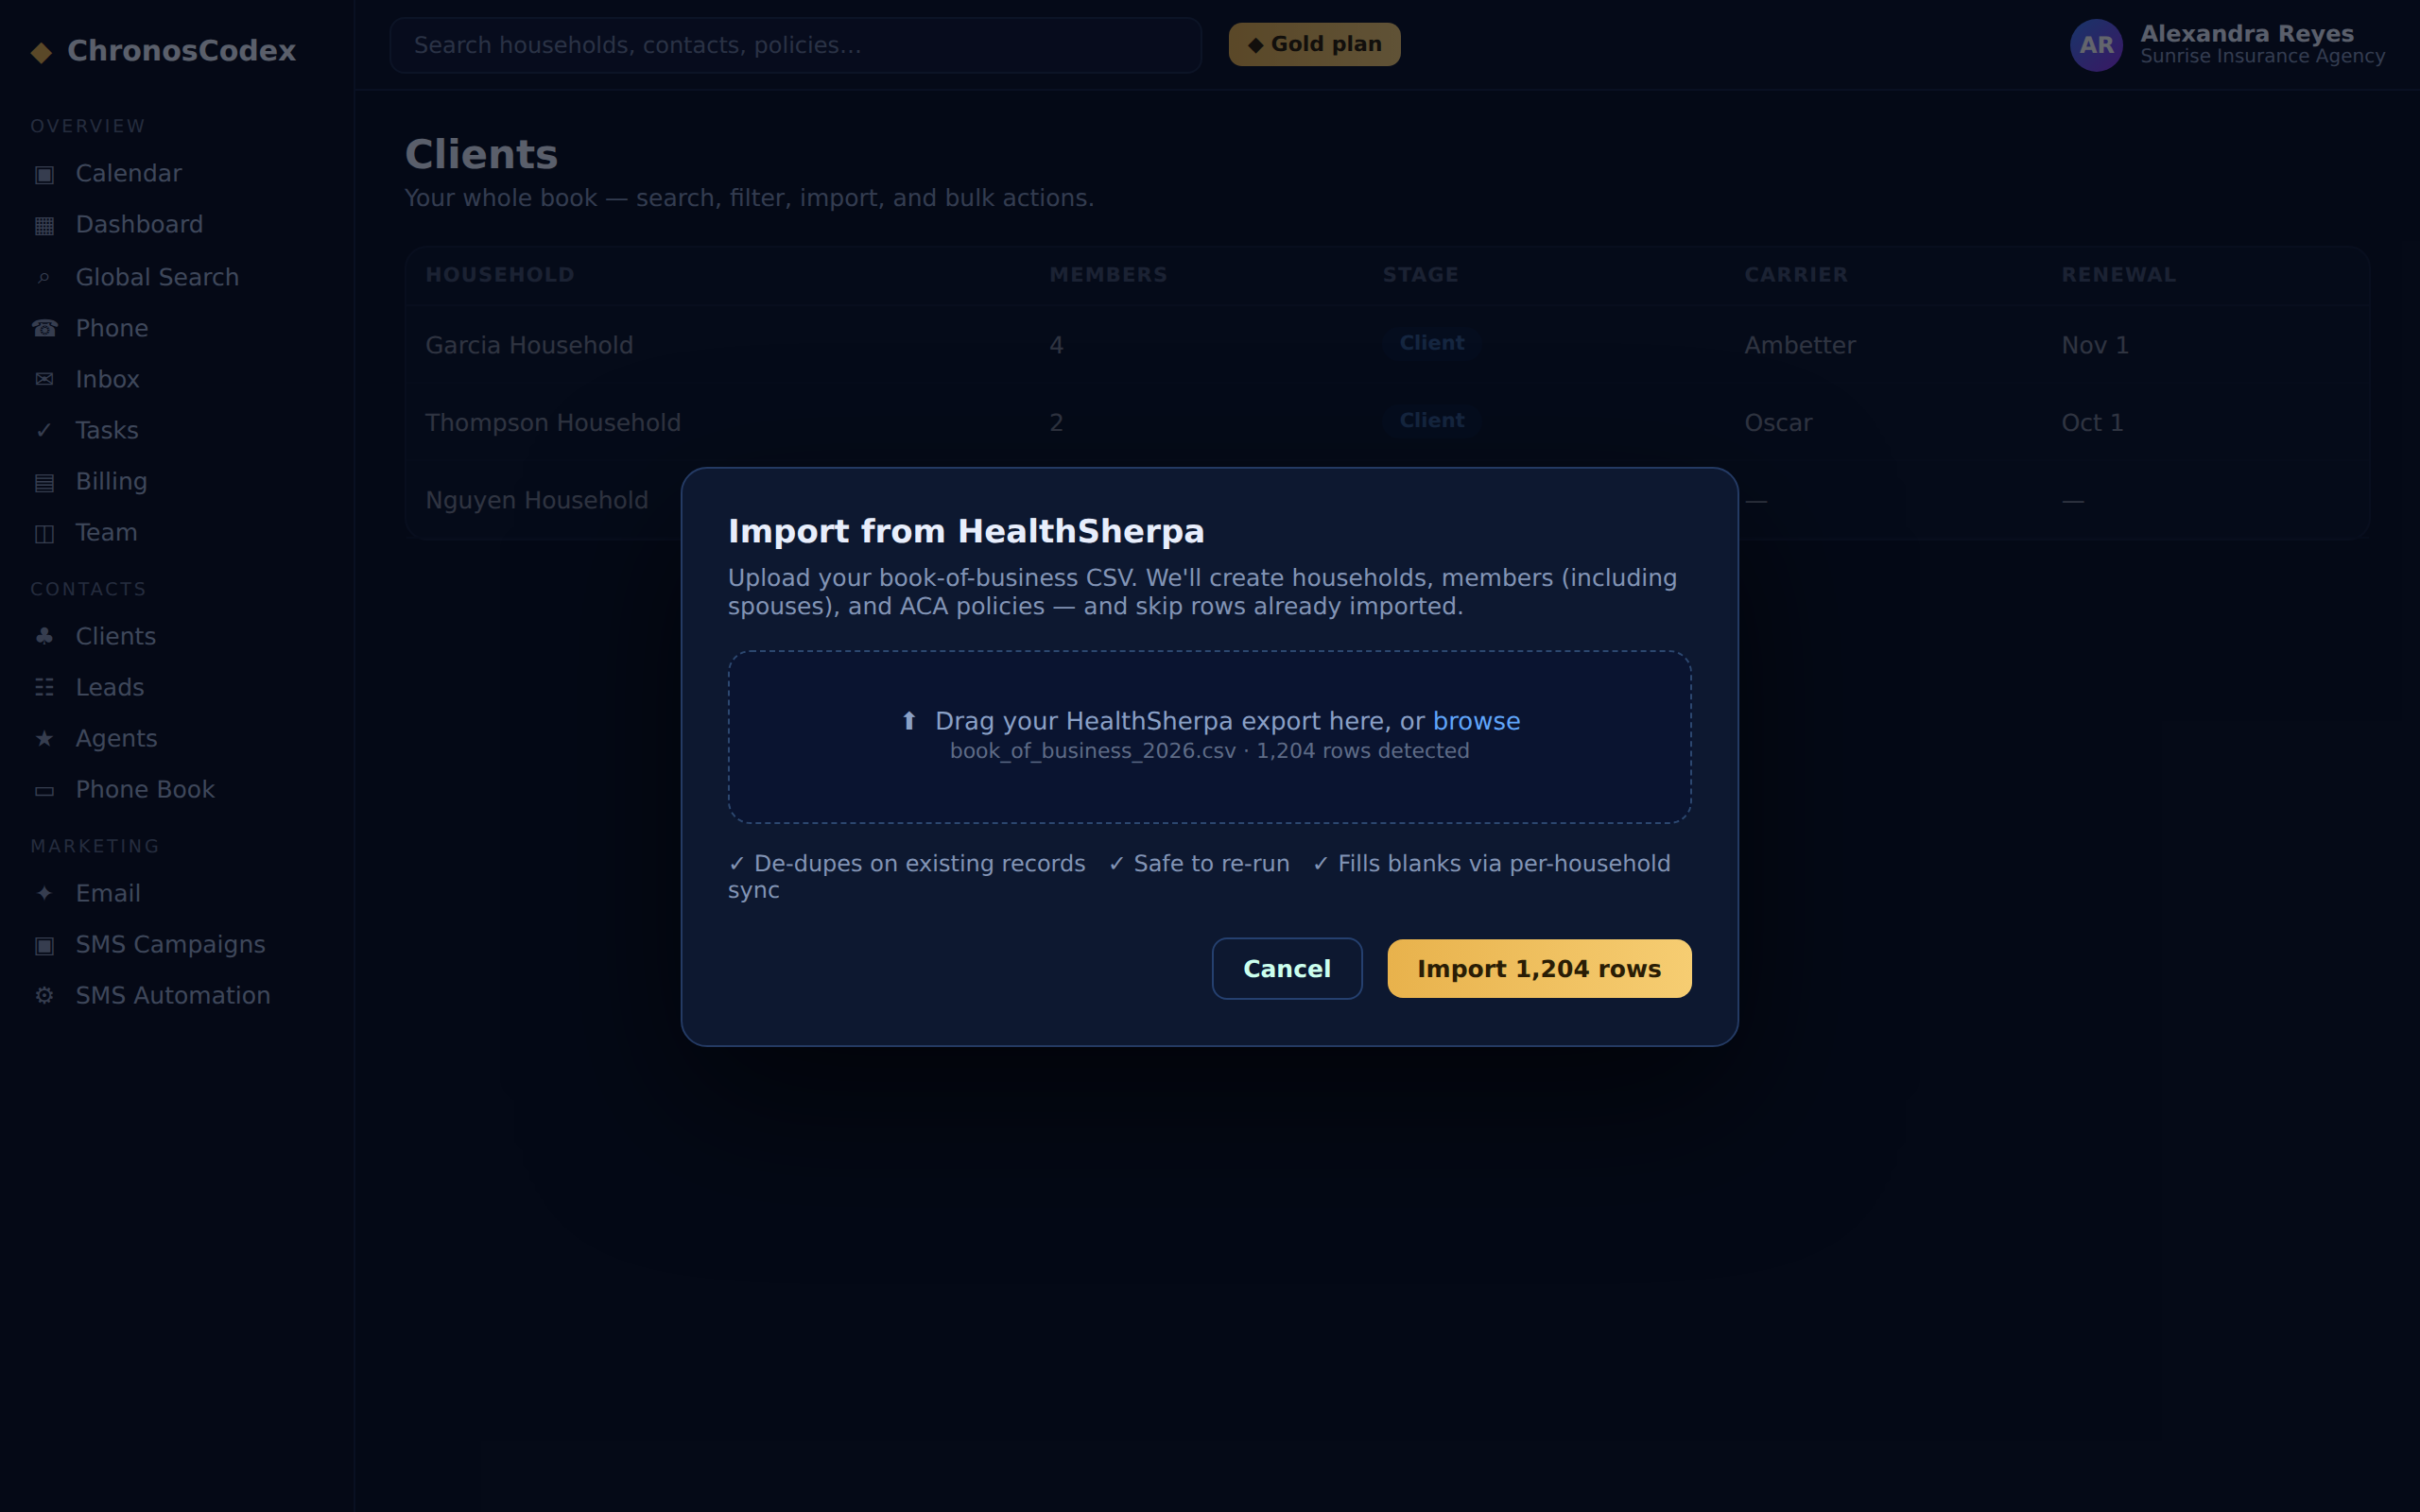Select Inbox in the sidebar

coord(107,379)
